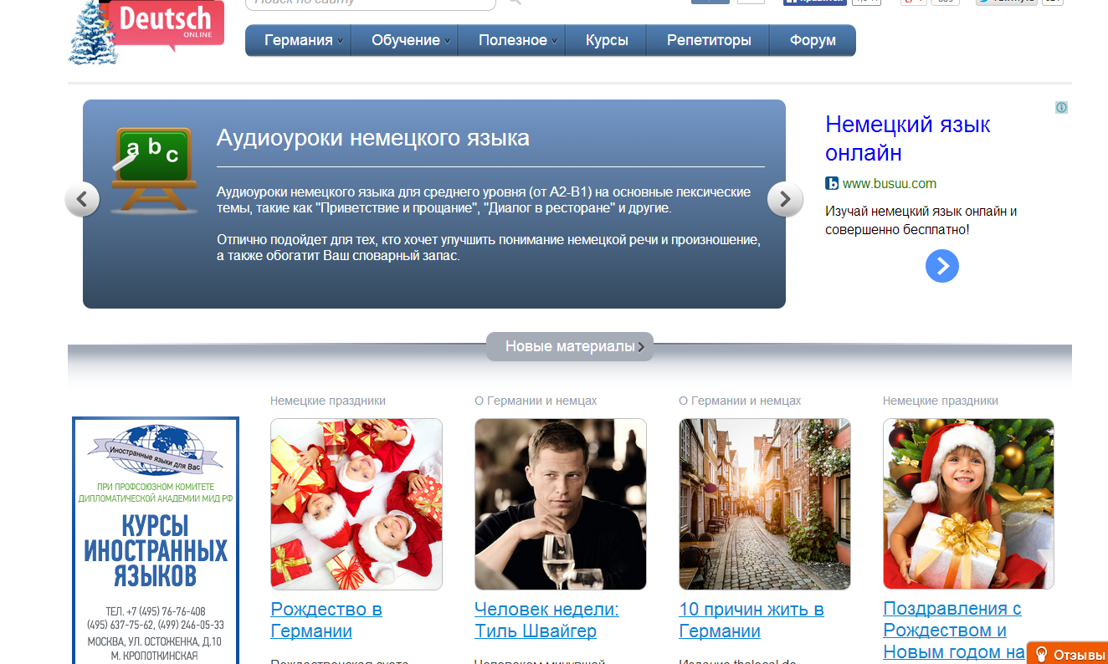Open 10 причин жить в Германии article
The width and height of the screenshot is (1108, 664).
[x=751, y=620]
